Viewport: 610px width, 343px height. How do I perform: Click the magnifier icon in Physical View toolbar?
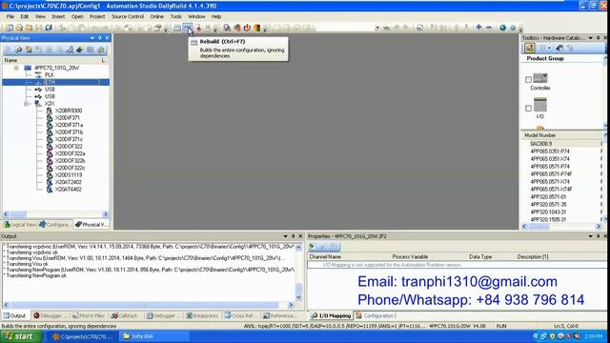(x=18, y=50)
